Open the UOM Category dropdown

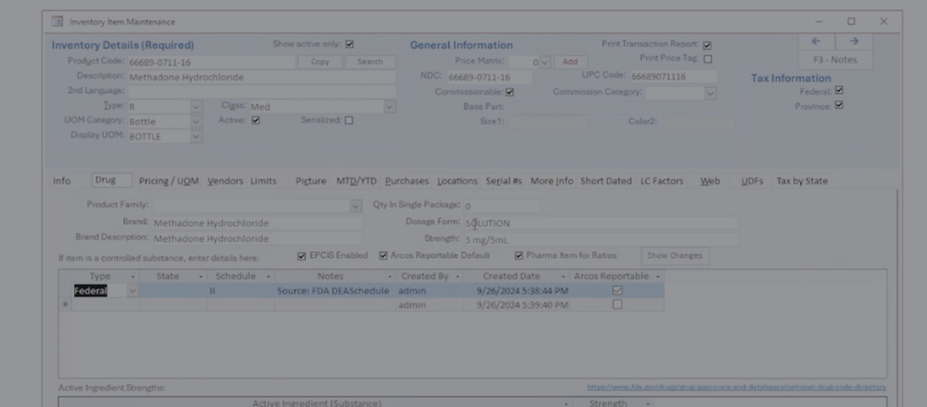(x=196, y=121)
